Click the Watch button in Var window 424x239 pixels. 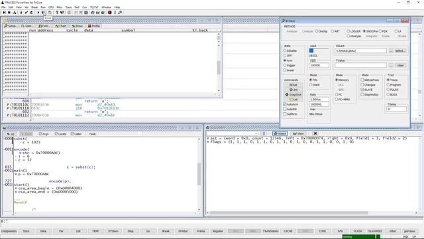click(x=280, y=133)
